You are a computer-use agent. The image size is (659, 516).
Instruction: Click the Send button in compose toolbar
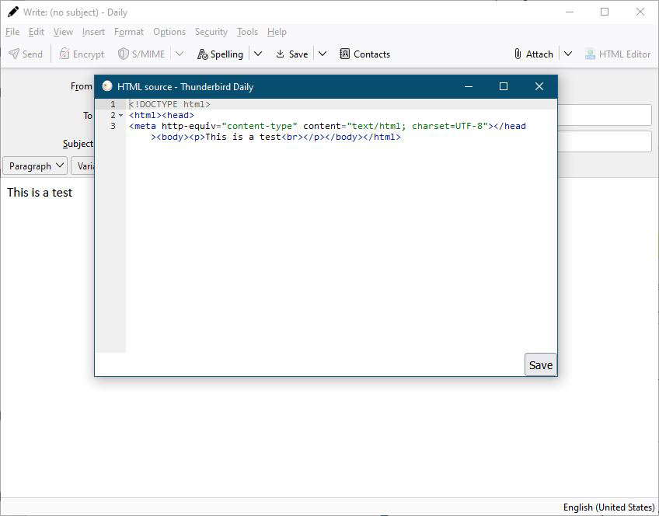point(26,54)
